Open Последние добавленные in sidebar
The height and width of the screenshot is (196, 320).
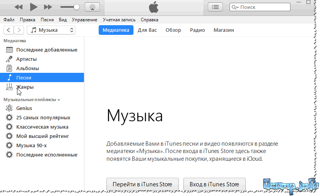46,50
